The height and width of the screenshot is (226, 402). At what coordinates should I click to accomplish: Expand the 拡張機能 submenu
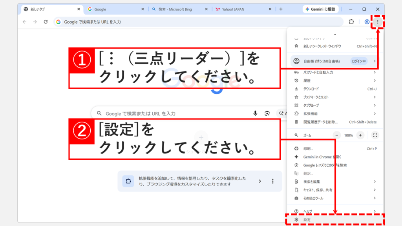[335, 113]
